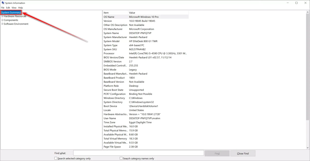
Task: Maximize the System Information window
Action: pyautogui.click(x=296, y=3)
